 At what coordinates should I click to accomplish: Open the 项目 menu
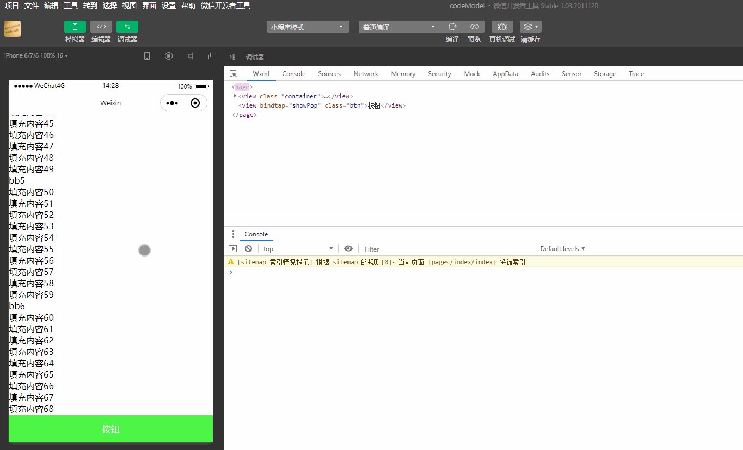coord(12,5)
